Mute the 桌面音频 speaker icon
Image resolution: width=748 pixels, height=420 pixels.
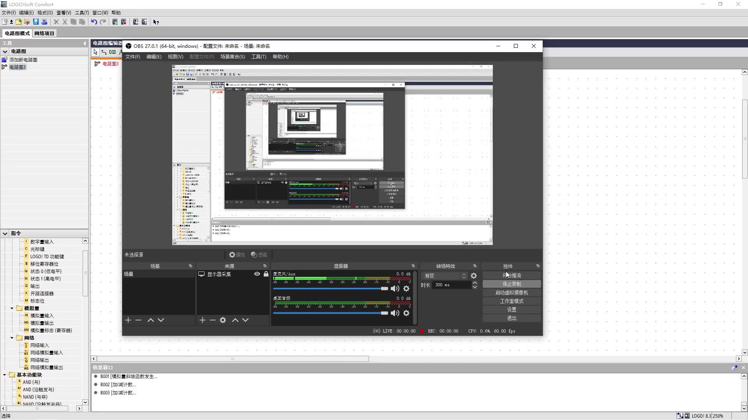point(395,313)
